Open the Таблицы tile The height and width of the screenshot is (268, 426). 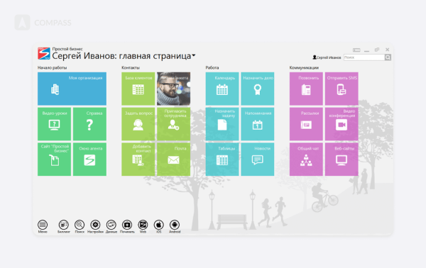(222, 160)
